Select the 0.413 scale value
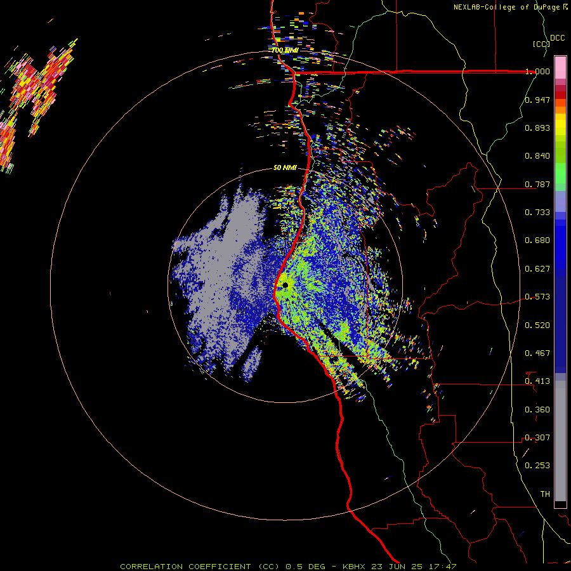This screenshot has width=571, height=571. tap(537, 381)
